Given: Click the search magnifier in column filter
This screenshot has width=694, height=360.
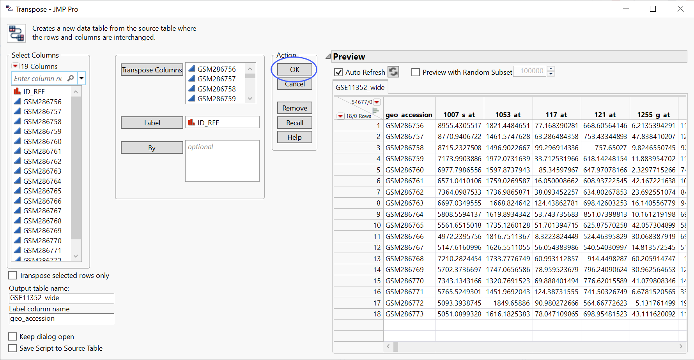Looking at the screenshot, I should click(x=71, y=78).
